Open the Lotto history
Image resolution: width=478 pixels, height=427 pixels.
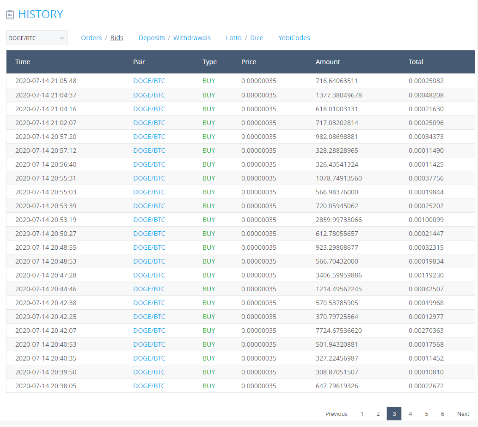(233, 38)
